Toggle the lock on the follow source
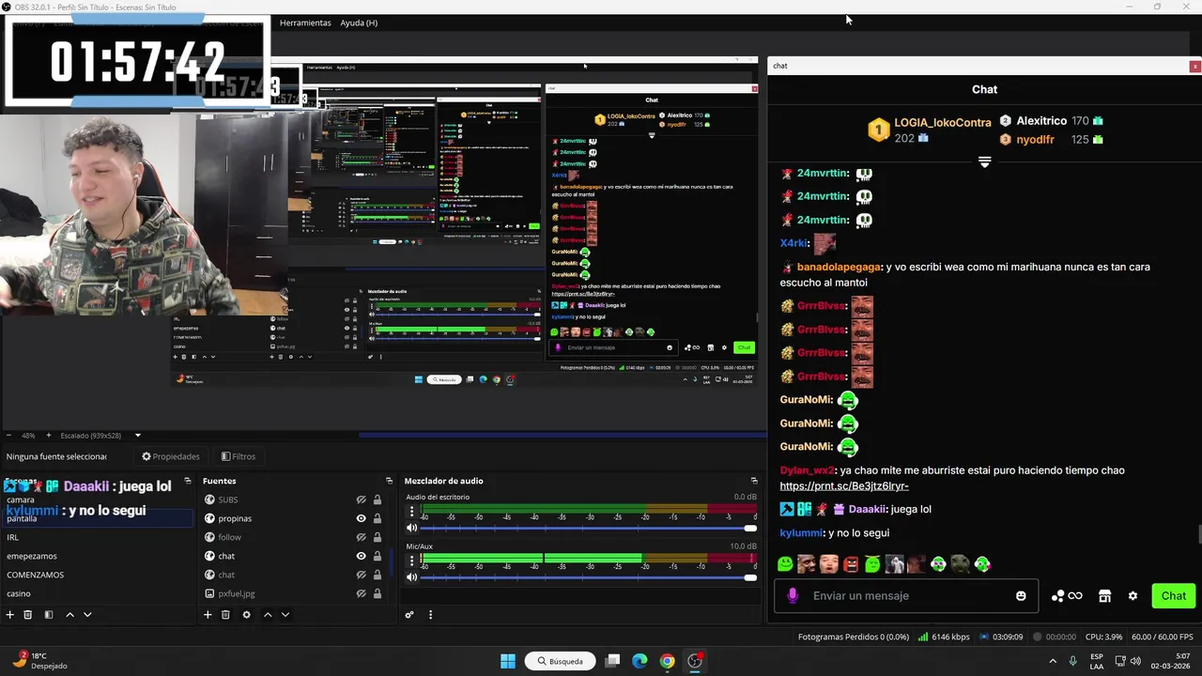The width and height of the screenshot is (1202, 676). point(378,537)
